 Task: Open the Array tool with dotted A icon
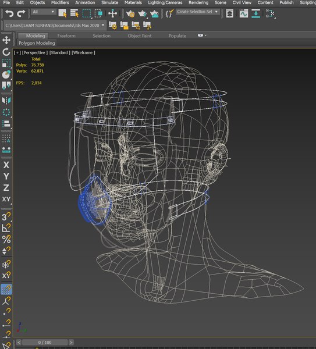coord(6,138)
